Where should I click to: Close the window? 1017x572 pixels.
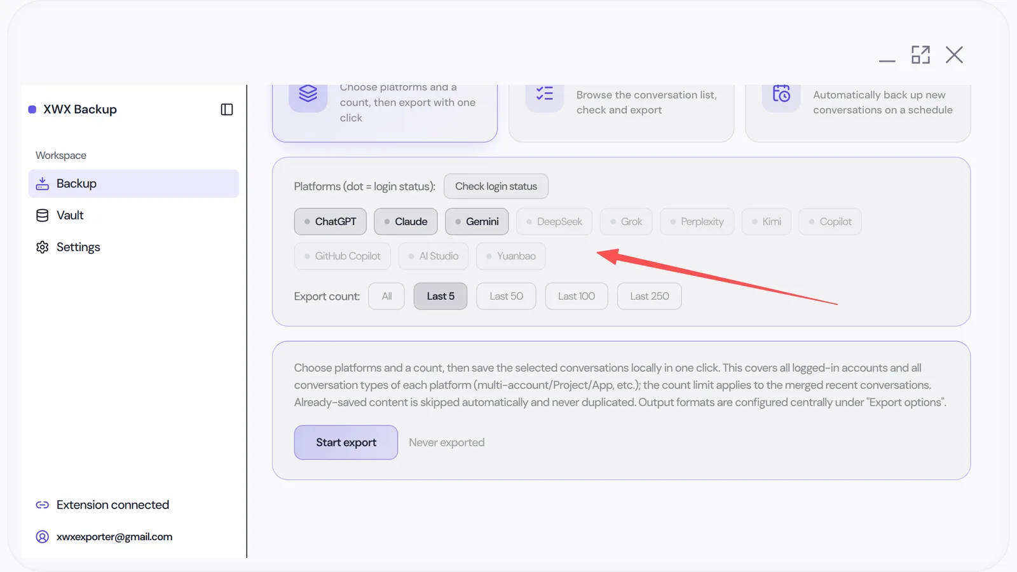pyautogui.click(x=954, y=55)
